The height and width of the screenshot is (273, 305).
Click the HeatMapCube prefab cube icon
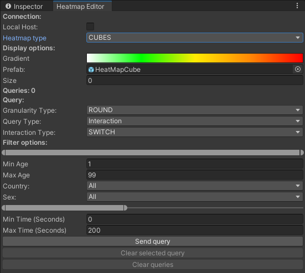coord(91,70)
